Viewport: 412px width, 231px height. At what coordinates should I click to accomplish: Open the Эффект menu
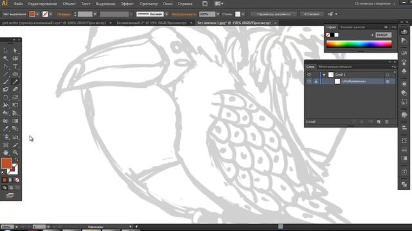[127, 4]
